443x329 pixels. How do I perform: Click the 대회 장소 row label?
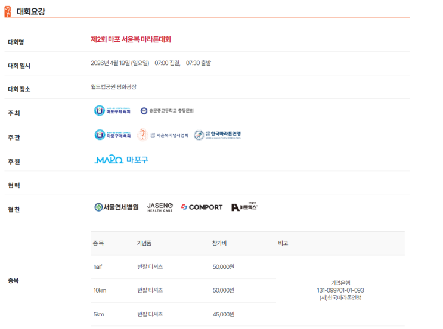tap(19, 89)
